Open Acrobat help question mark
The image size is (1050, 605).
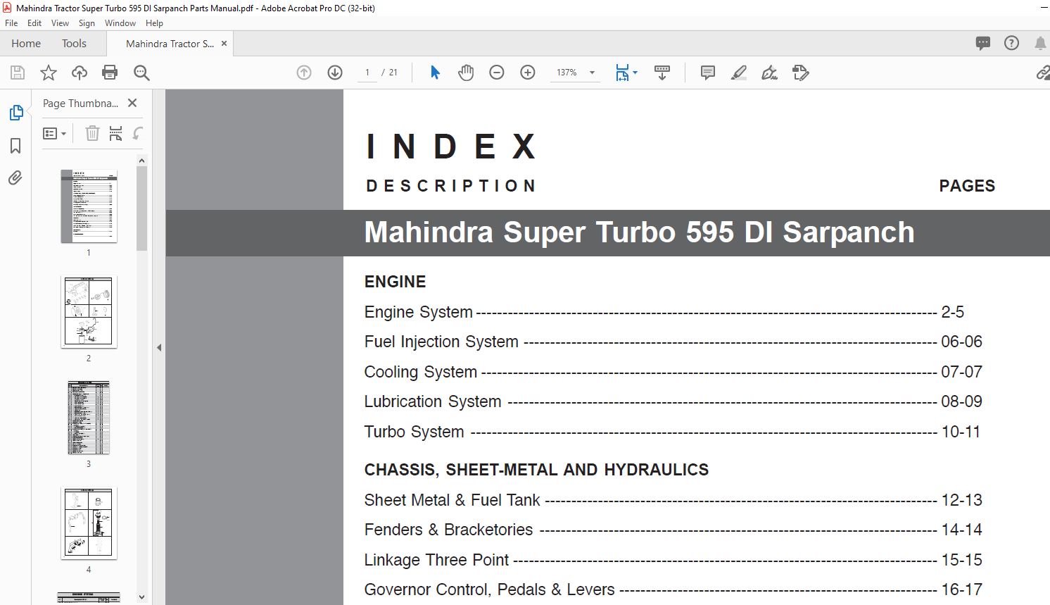tap(1011, 44)
